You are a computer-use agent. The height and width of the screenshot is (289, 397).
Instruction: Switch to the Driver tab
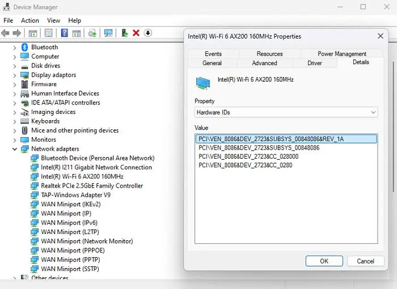coord(314,63)
